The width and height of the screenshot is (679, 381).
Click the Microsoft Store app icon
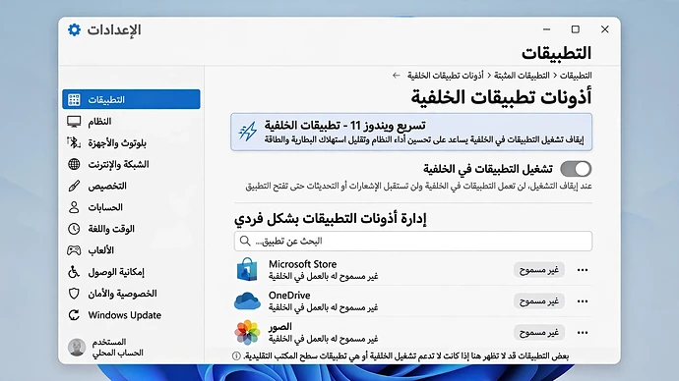(247, 270)
